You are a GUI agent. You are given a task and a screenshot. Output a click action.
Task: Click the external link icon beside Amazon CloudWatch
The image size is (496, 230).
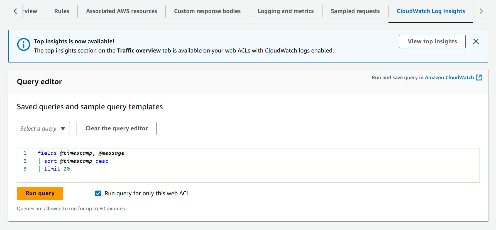[x=479, y=77]
